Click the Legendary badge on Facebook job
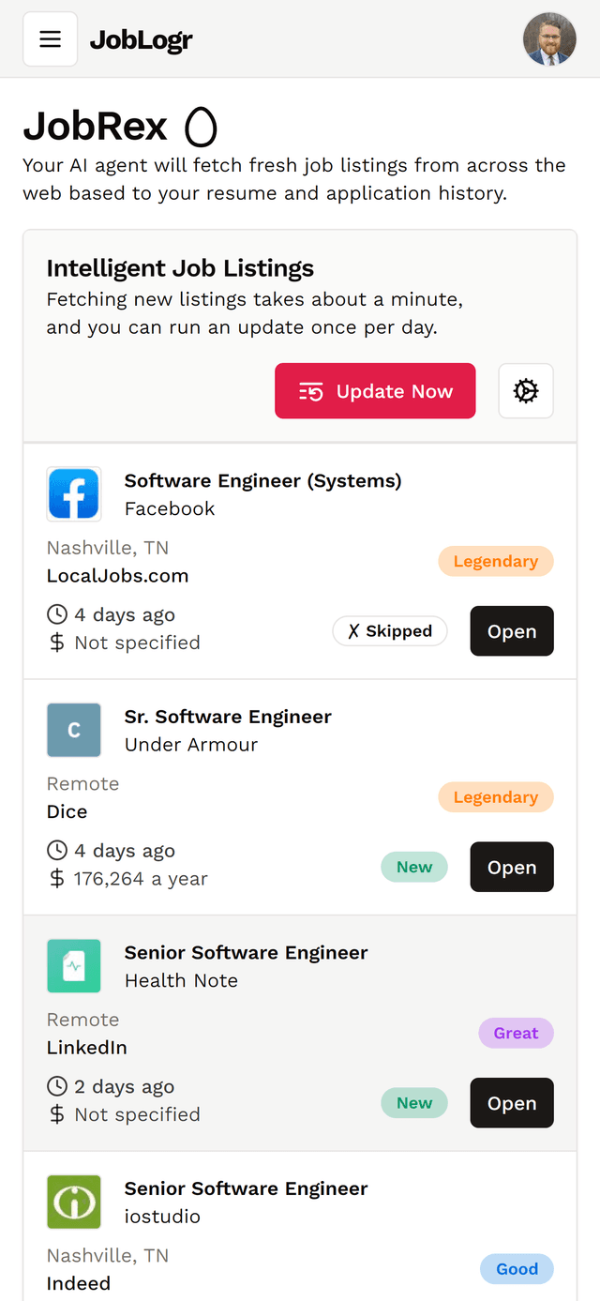 [496, 562]
